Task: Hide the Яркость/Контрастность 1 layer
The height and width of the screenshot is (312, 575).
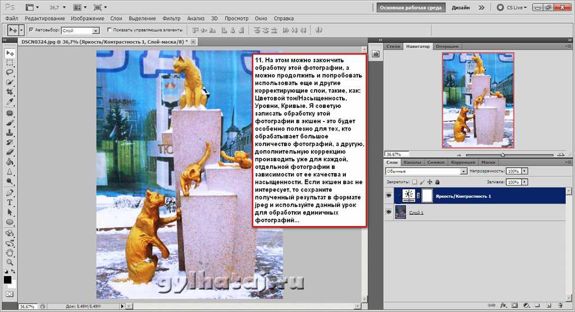Action: pos(389,196)
